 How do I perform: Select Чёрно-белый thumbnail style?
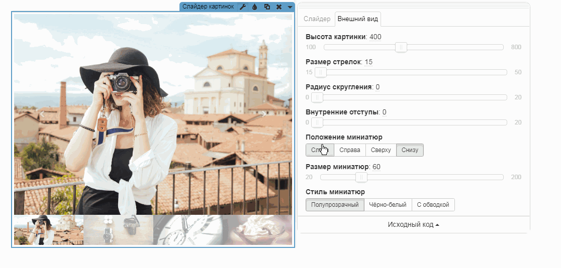click(x=388, y=205)
